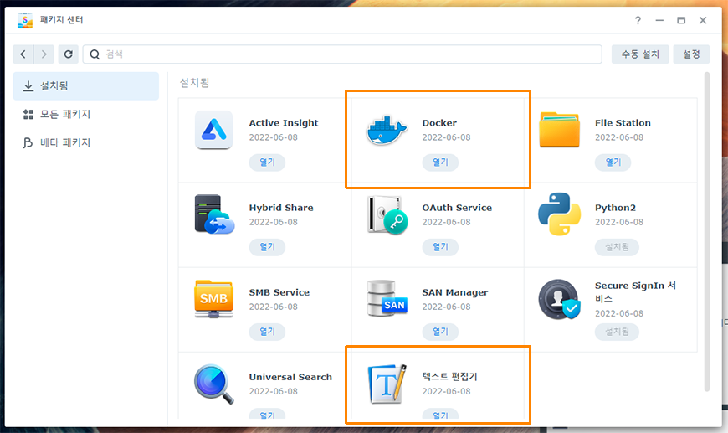Open help with the question mark icon
This screenshot has width=728, height=433.
pyautogui.click(x=638, y=20)
